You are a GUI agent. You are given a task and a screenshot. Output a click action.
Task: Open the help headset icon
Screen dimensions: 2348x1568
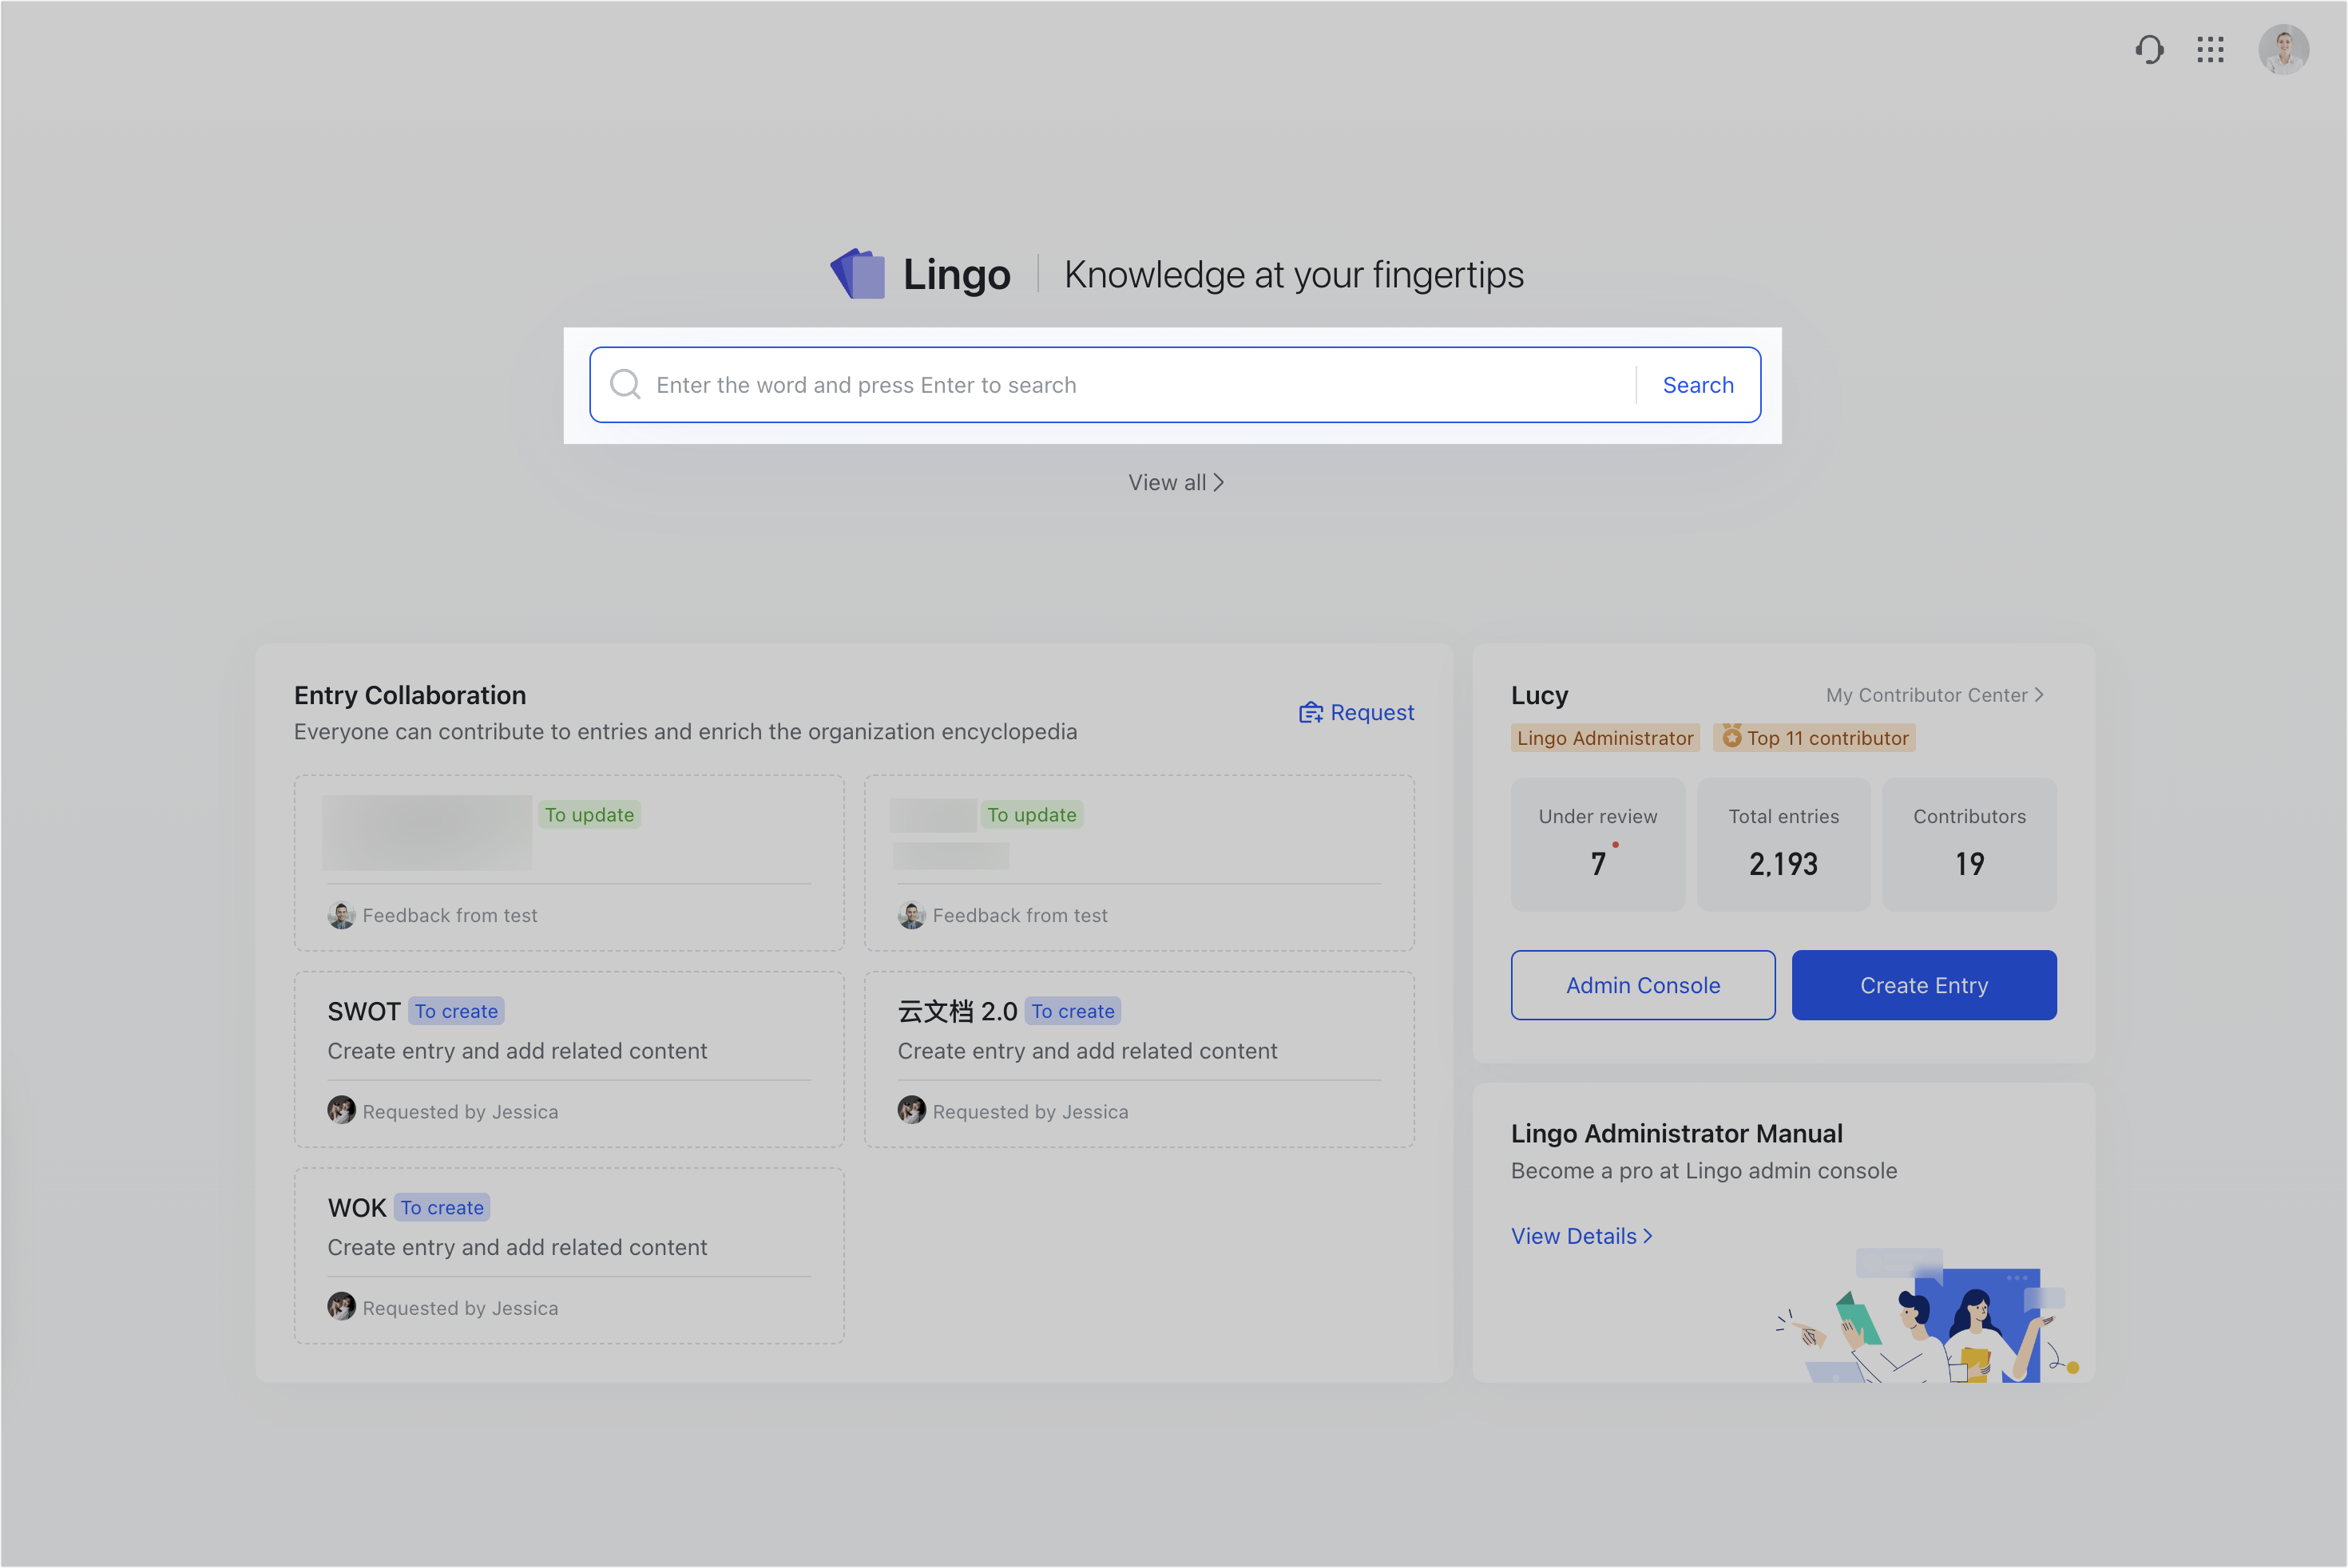click(2150, 49)
